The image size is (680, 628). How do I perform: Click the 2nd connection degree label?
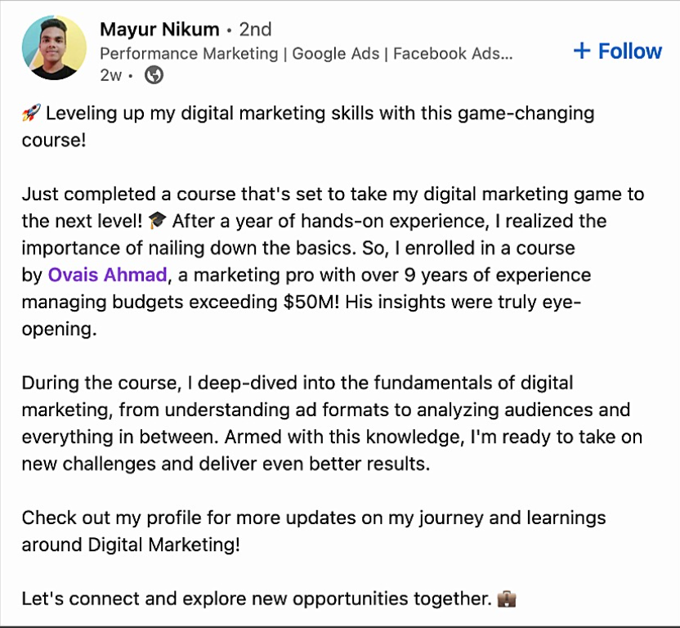[255, 29]
